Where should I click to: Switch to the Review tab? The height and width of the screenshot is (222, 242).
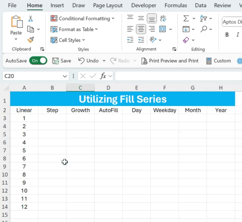(223, 5)
